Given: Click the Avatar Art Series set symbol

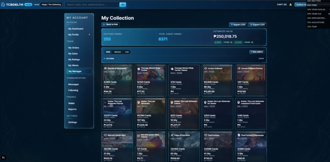Looking at the screenshot, I should [x=206, y=102].
